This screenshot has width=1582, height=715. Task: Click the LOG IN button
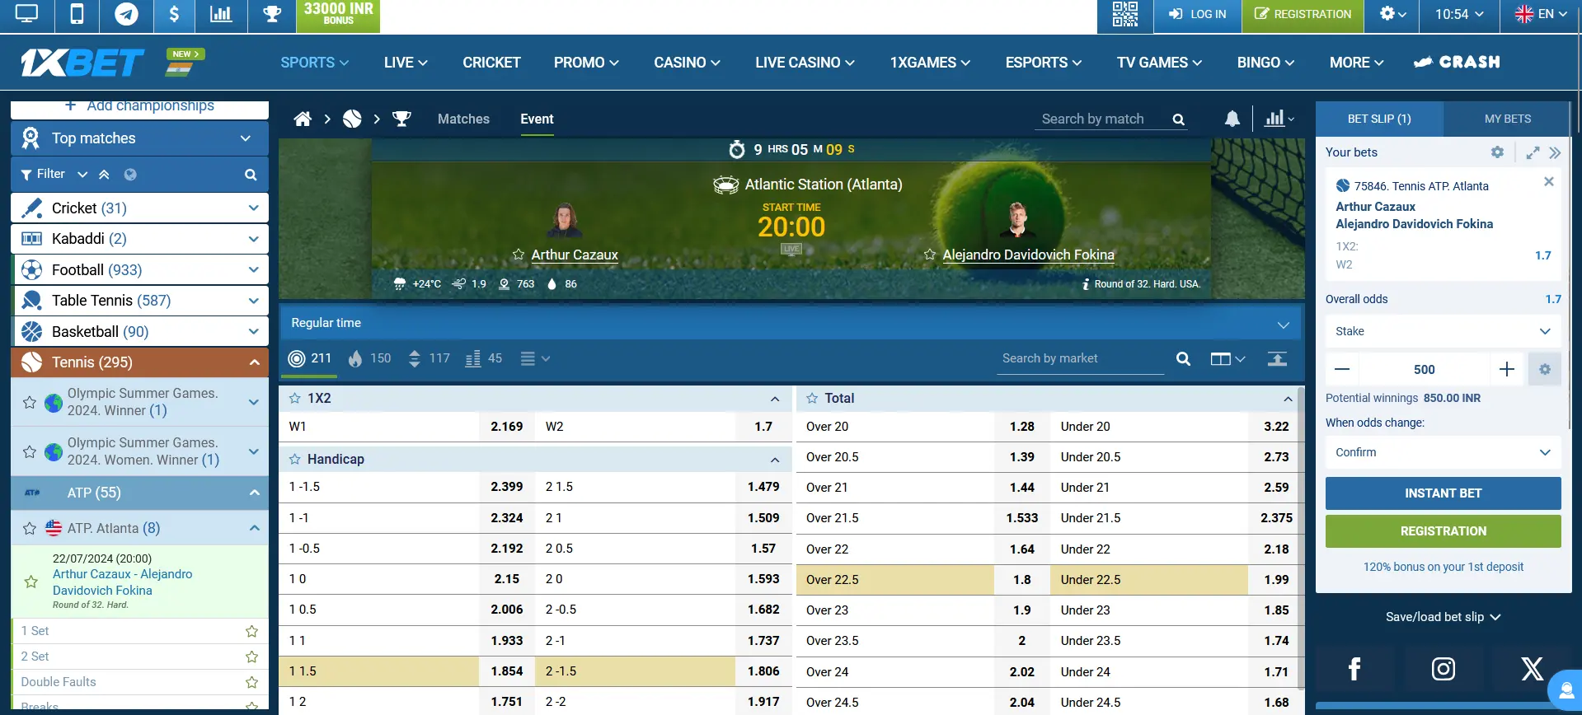[x=1198, y=14]
